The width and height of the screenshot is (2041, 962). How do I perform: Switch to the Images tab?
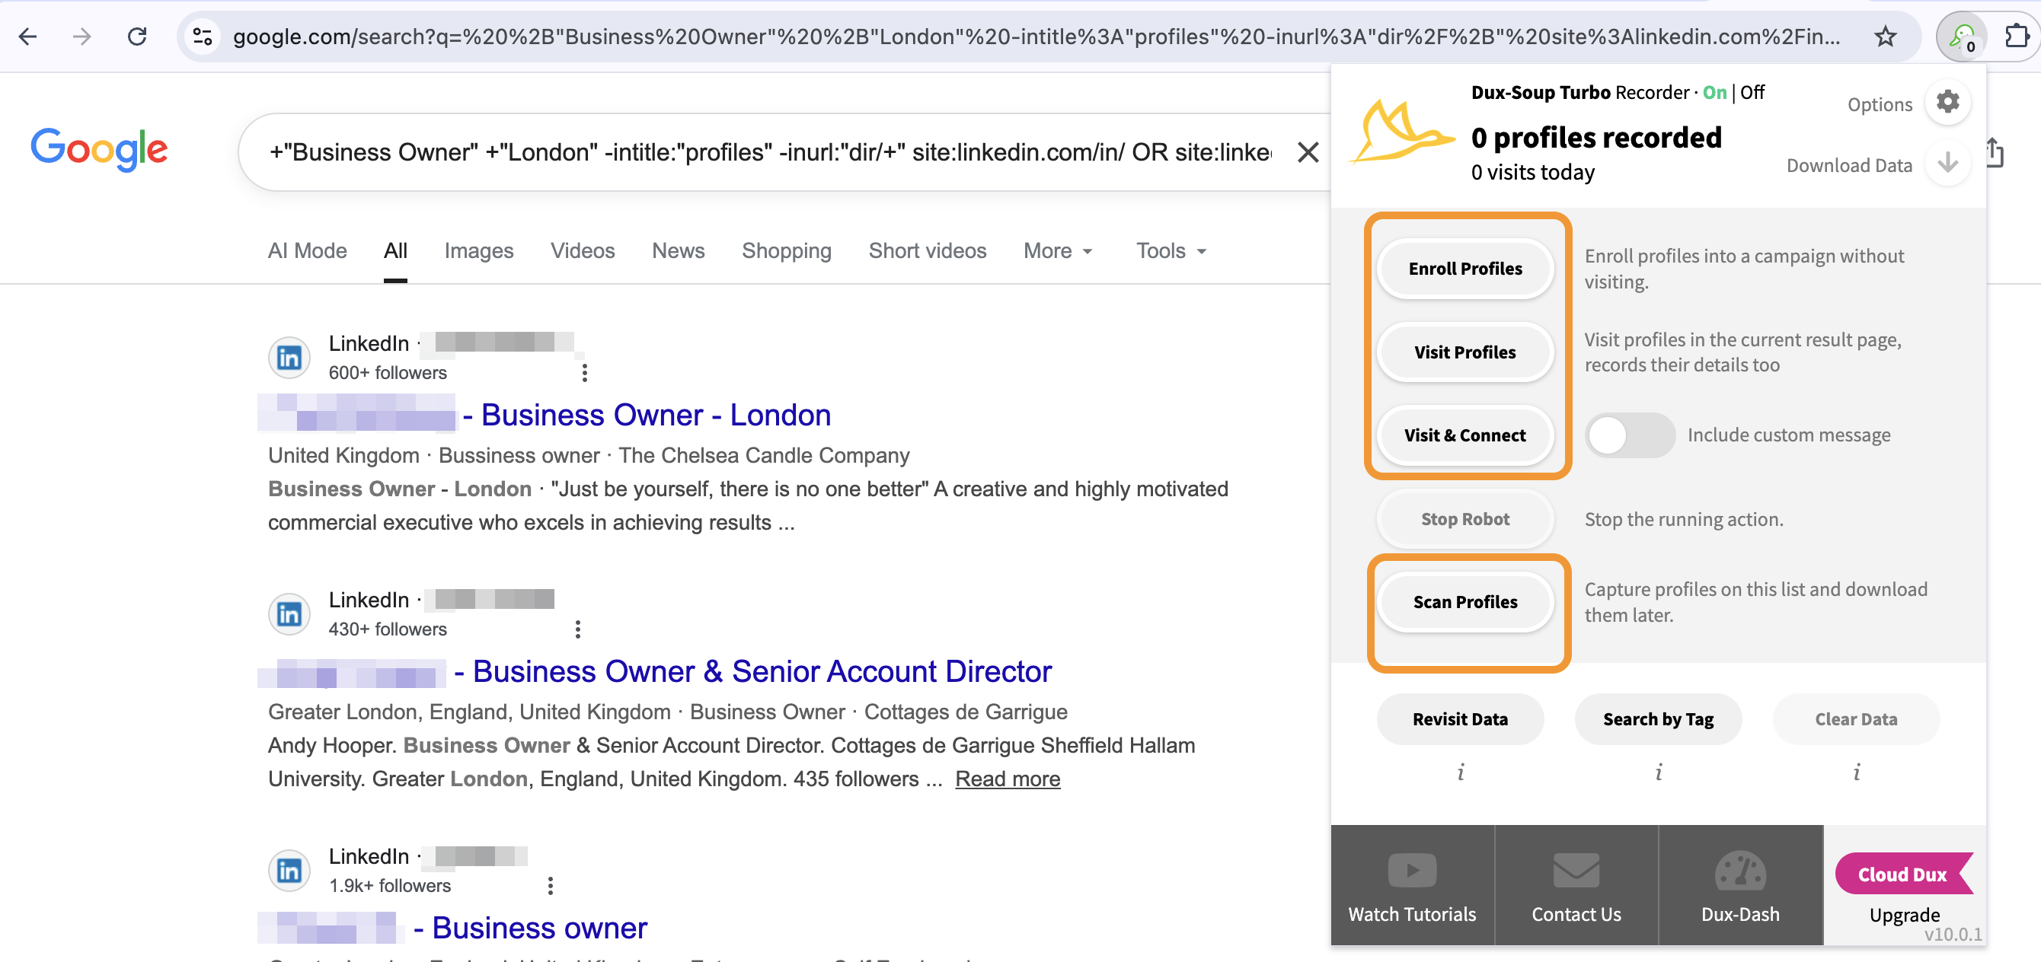tap(478, 251)
